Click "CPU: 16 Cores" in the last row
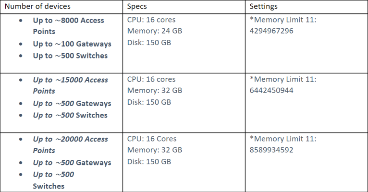The image size is (368, 192). coord(152,139)
